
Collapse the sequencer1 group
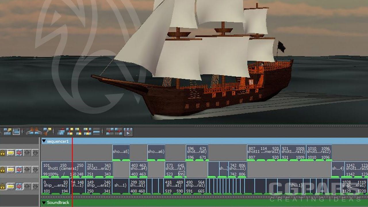click(x=44, y=141)
